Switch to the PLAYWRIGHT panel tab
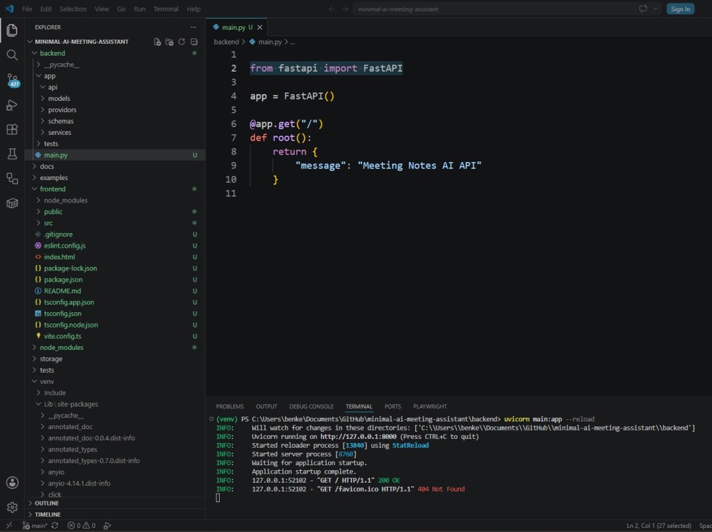The image size is (712, 532). [430, 407]
